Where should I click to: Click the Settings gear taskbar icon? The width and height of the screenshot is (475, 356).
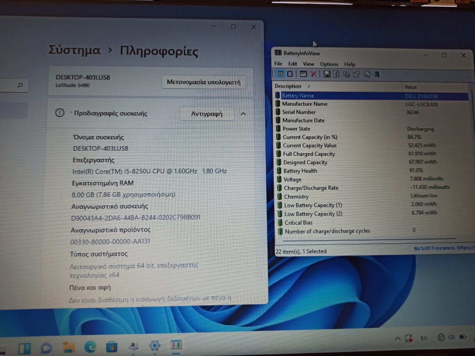(x=155, y=346)
